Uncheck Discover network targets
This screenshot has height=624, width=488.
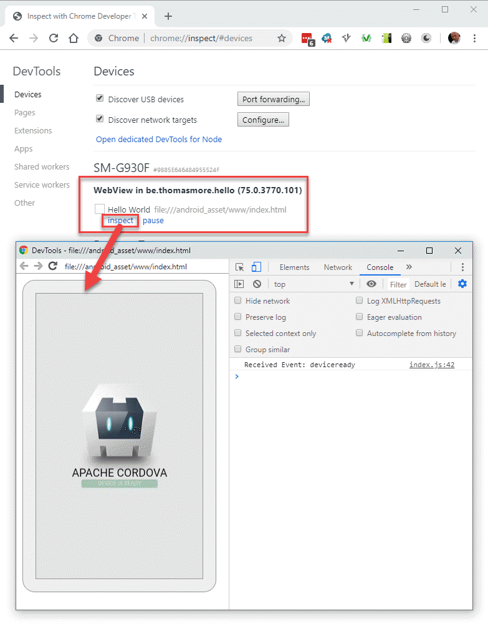pyautogui.click(x=100, y=119)
